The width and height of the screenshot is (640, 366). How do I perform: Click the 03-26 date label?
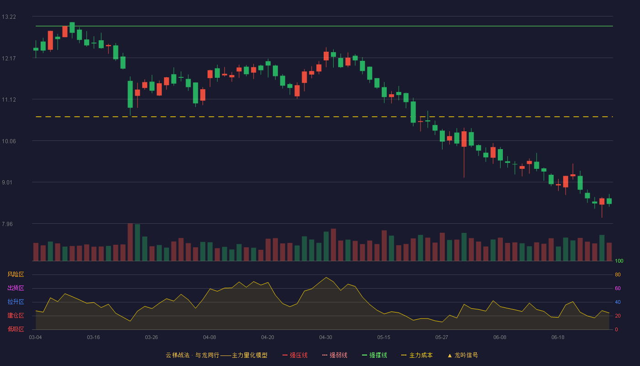[151, 337]
